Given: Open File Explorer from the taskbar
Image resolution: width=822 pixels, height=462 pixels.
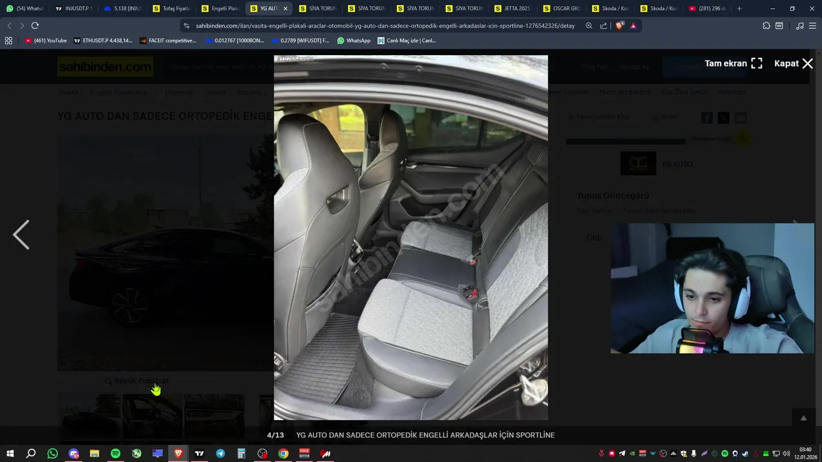Looking at the screenshot, I should click(x=94, y=454).
